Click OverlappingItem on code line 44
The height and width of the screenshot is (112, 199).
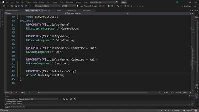50,75
